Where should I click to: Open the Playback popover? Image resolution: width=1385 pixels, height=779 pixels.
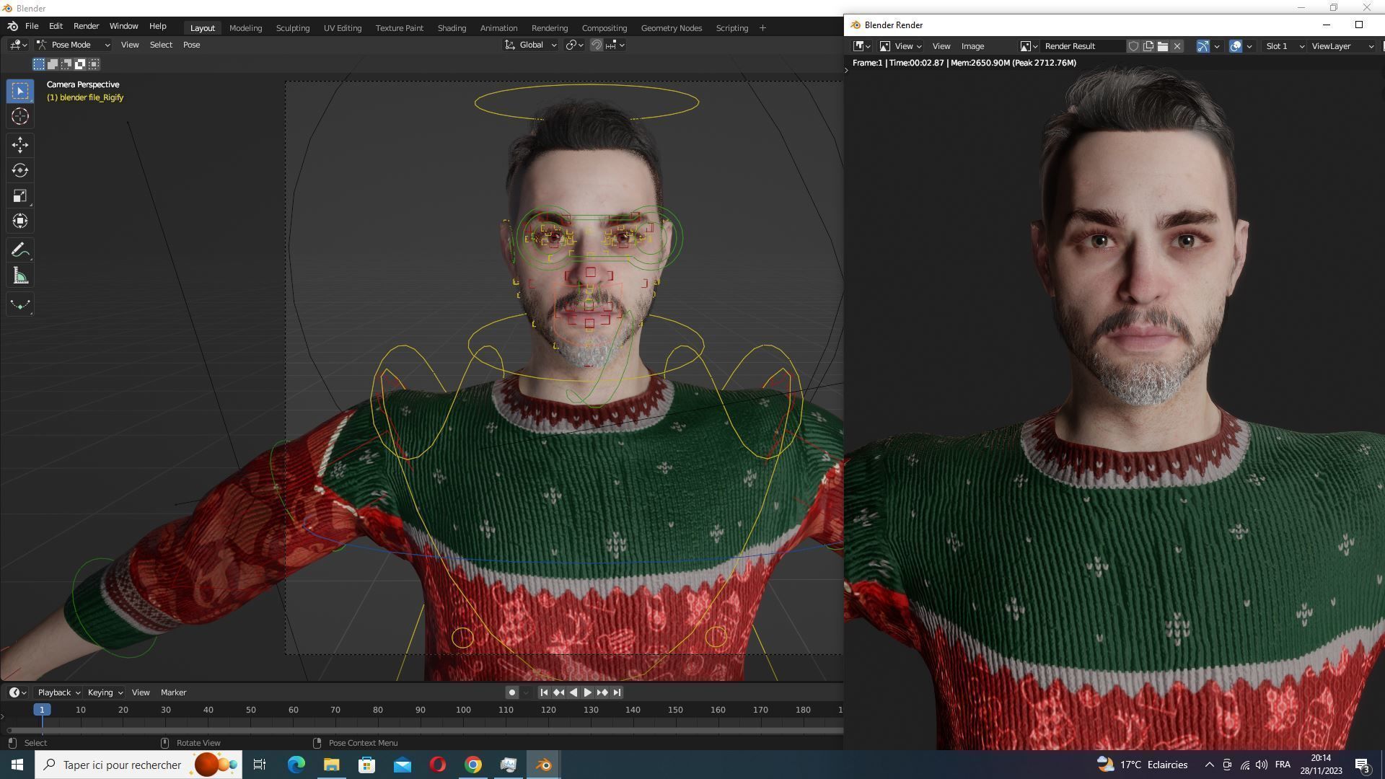coord(58,692)
